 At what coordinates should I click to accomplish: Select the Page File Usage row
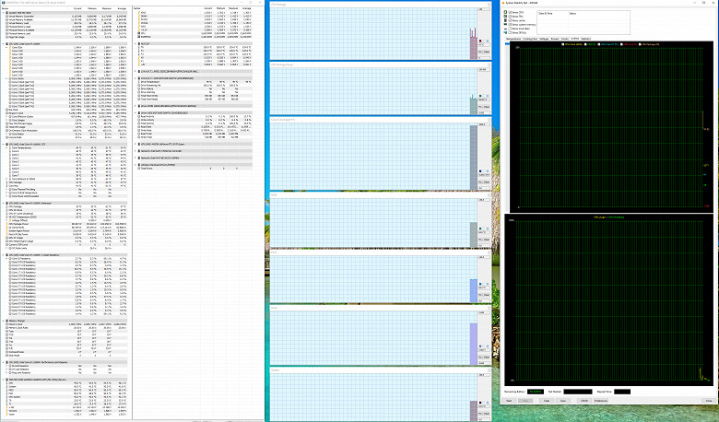point(66,37)
